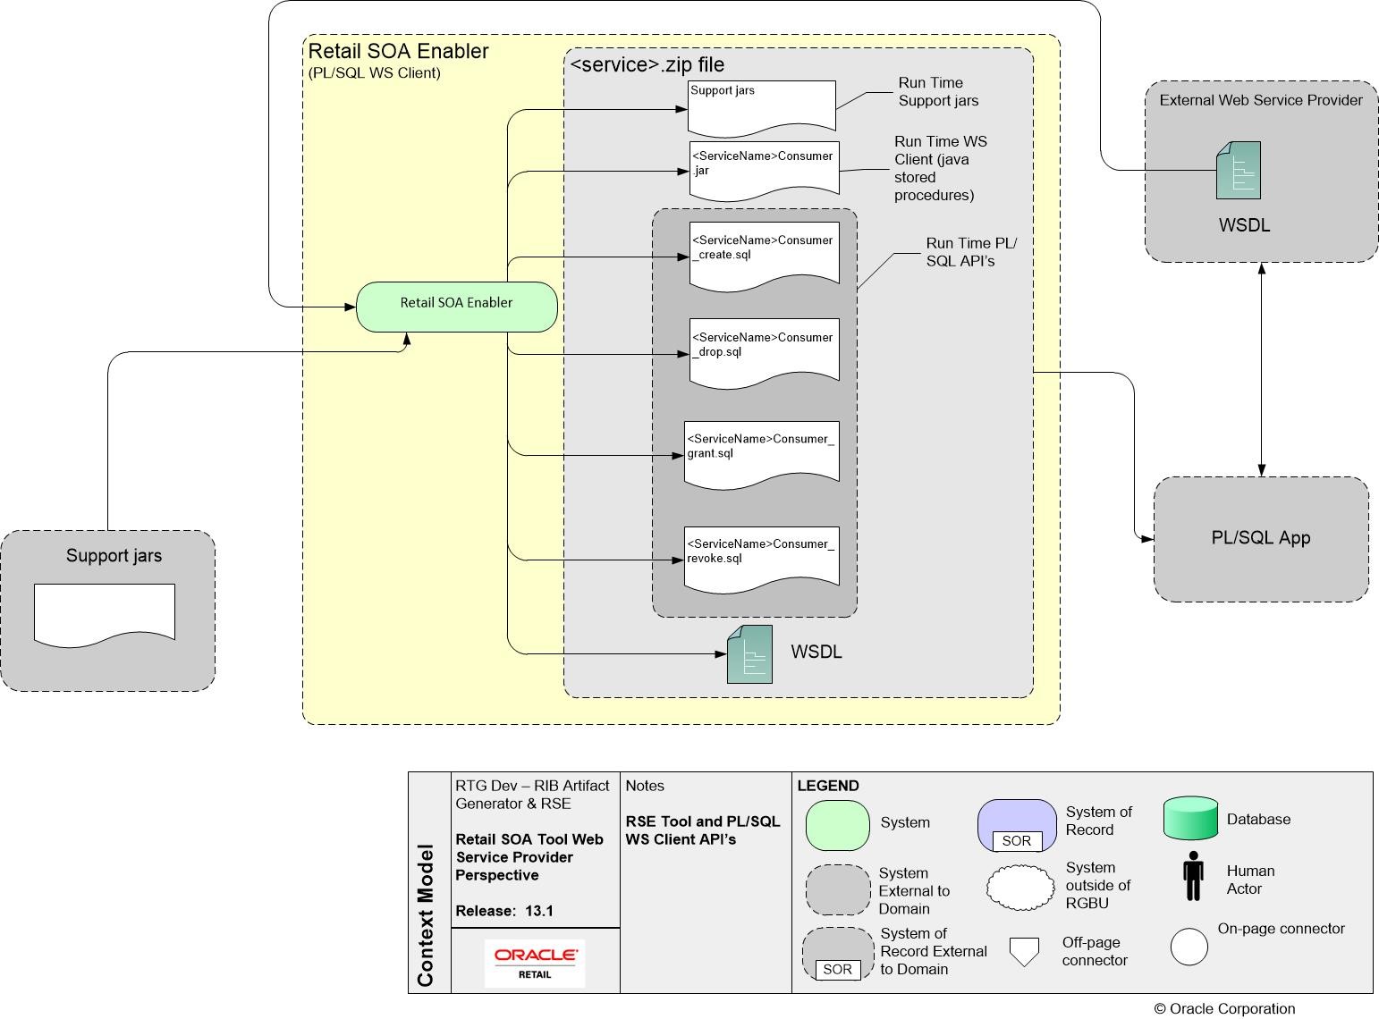The height and width of the screenshot is (1019, 1379).
Task: Click the Off-page connector legend symbol
Action: [1023, 952]
